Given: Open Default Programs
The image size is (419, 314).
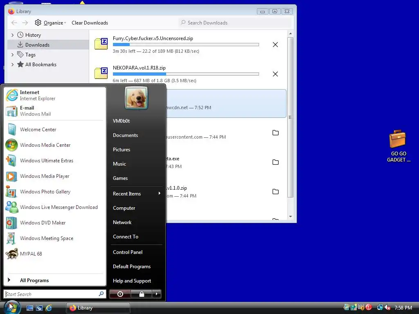Looking at the screenshot, I should click(x=136, y=267).
